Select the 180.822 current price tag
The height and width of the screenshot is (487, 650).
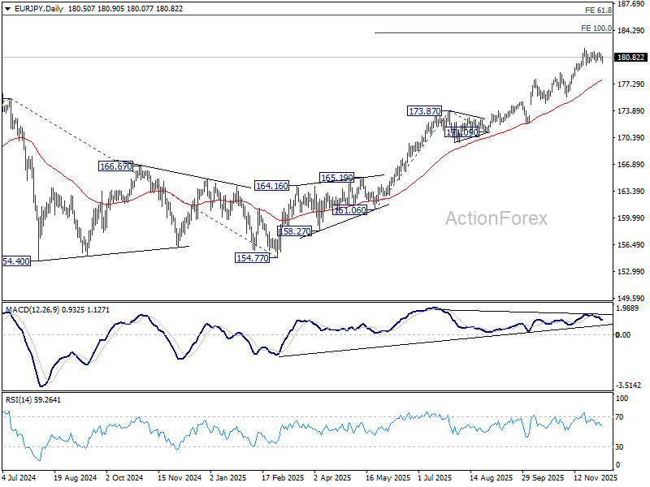[631, 58]
